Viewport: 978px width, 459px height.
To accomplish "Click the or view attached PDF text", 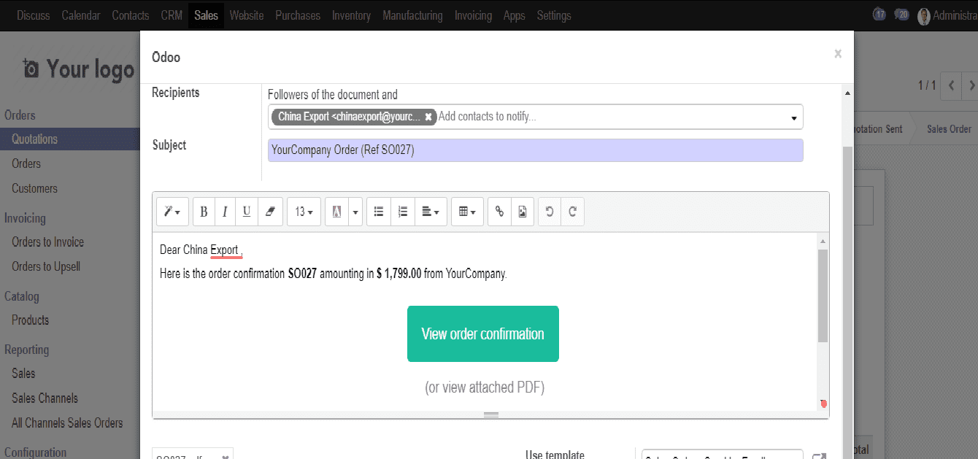I will [x=485, y=387].
